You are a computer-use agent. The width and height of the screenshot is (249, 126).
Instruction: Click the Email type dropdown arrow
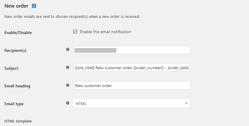click(x=187, y=103)
